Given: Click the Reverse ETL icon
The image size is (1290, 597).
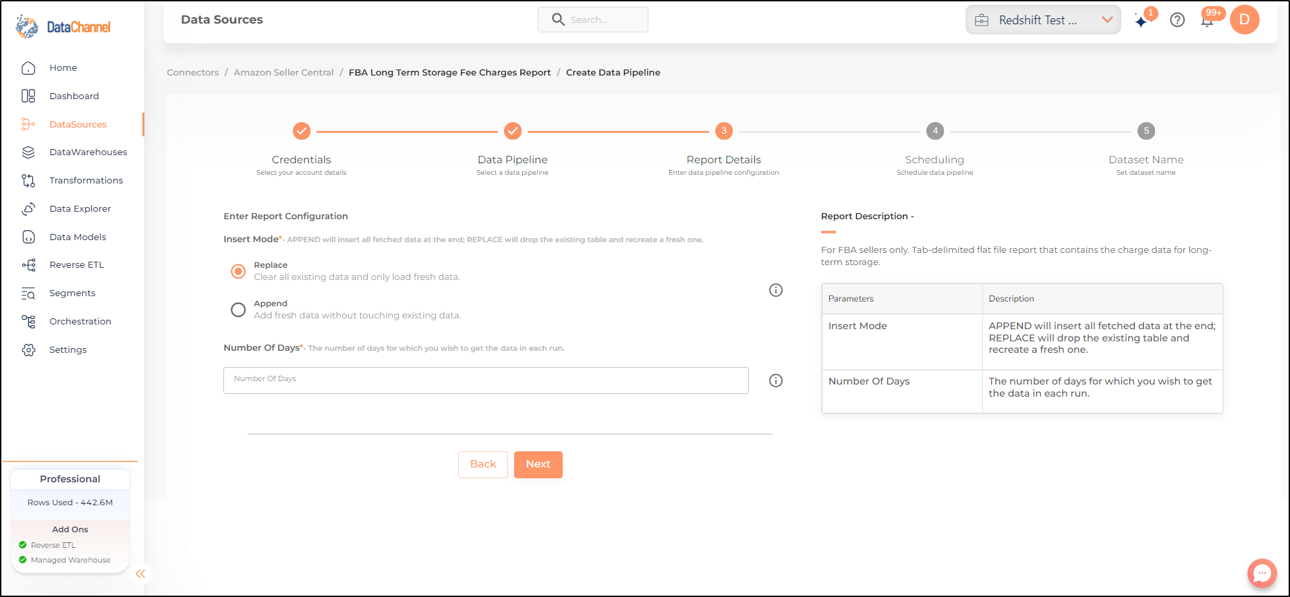Looking at the screenshot, I should [28, 265].
